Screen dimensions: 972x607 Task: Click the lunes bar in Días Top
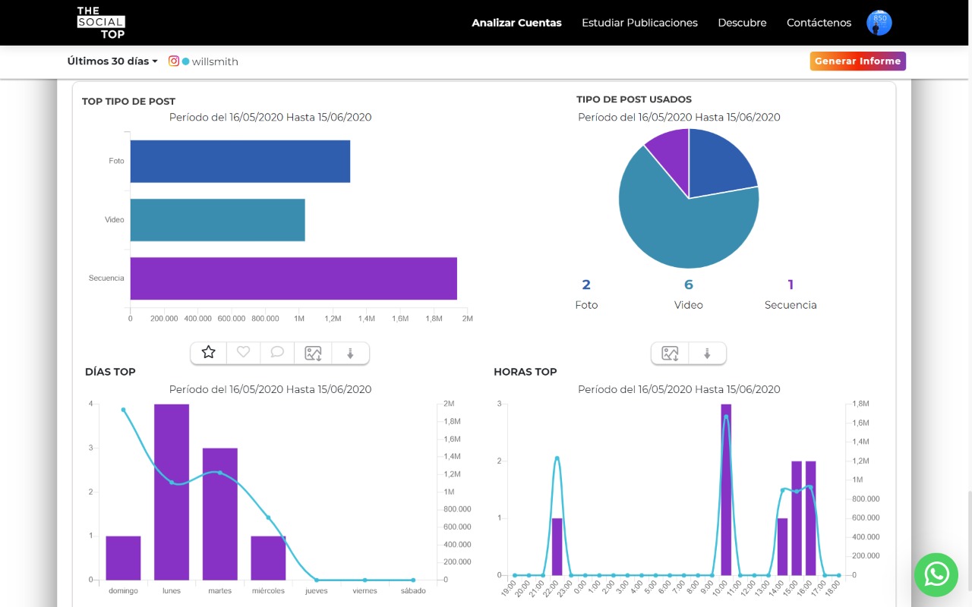coord(172,492)
